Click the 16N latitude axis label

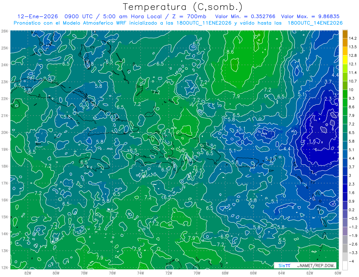click(5, 200)
